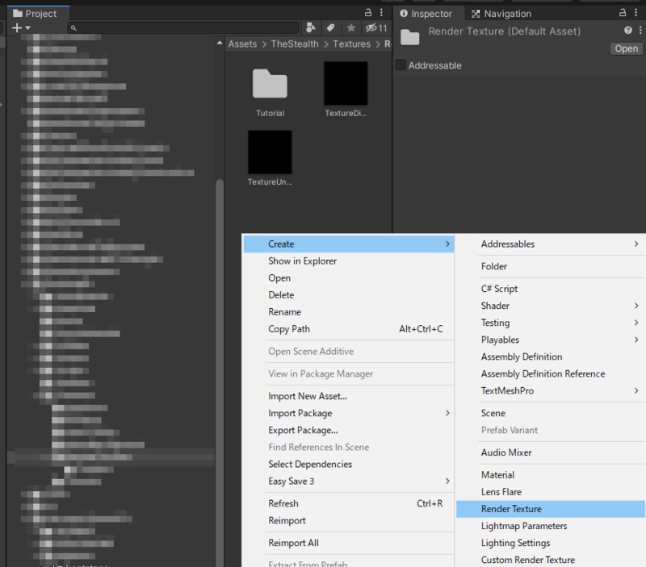Choose Reimport All
The image size is (646, 567).
tap(349, 543)
